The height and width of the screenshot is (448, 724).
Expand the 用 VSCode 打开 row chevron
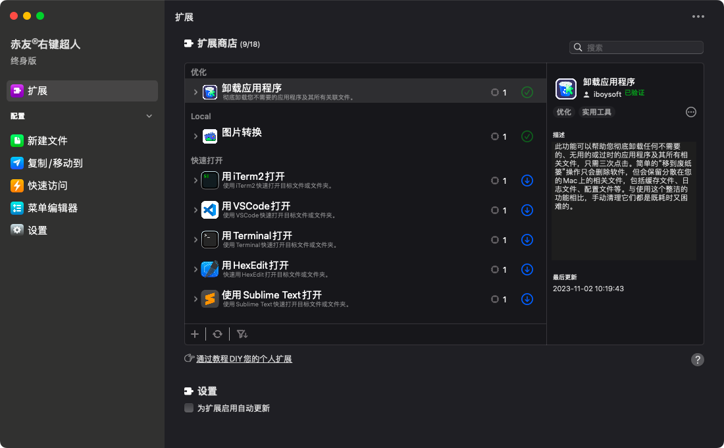click(x=195, y=210)
